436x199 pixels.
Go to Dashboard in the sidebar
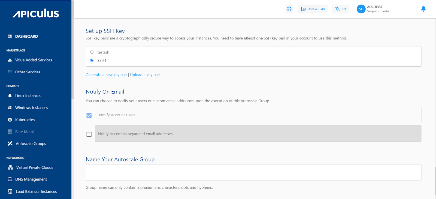(26, 36)
